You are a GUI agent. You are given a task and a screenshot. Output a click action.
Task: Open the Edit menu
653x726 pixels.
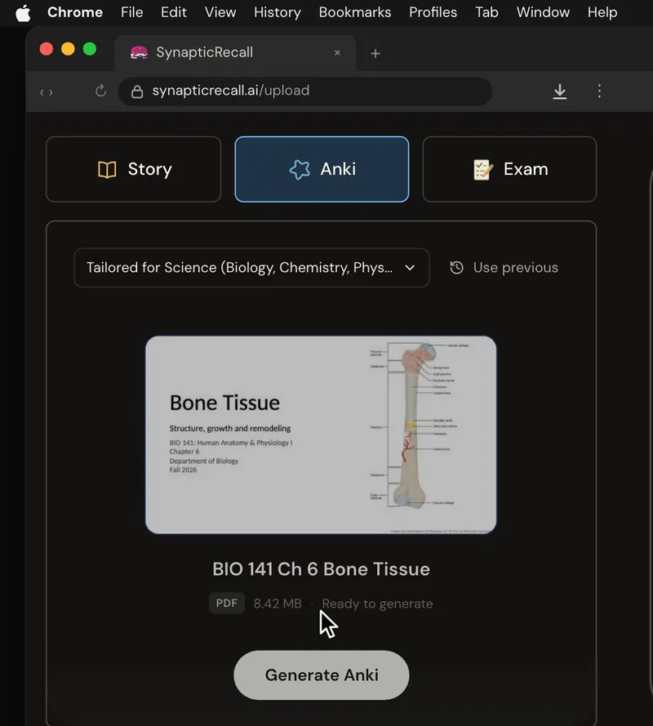[x=174, y=12]
